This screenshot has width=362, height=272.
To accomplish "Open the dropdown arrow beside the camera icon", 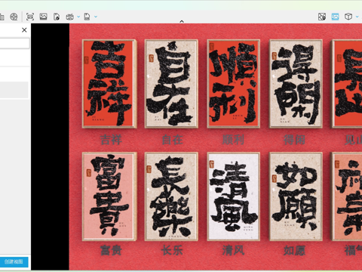I will [78, 17].
